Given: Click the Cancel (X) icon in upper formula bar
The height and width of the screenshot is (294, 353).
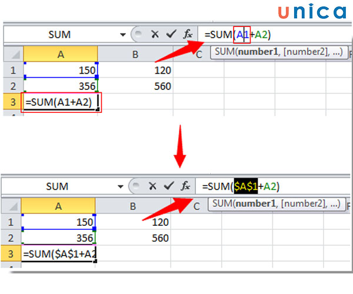Looking at the screenshot, I should coord(154,35).
